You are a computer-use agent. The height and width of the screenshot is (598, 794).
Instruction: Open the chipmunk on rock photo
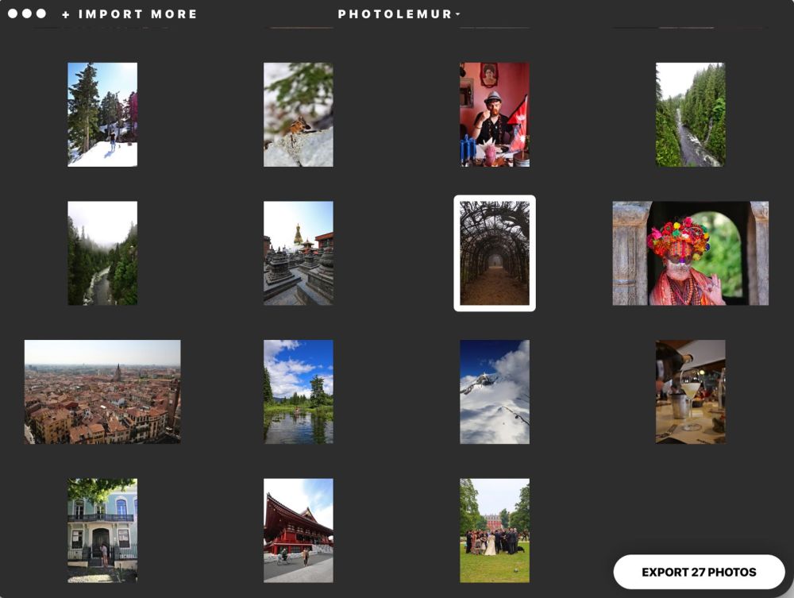(x=299, y=114)
